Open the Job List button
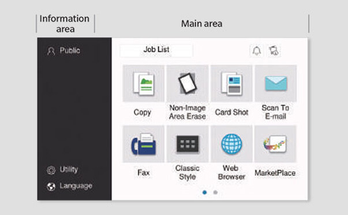 pos(156,50)
